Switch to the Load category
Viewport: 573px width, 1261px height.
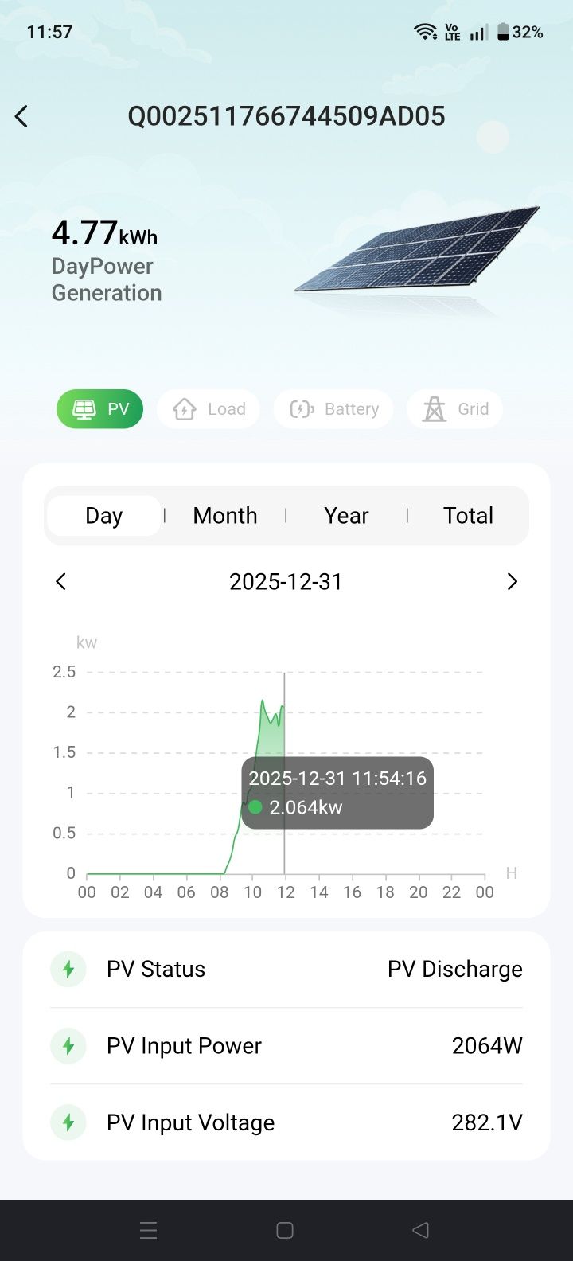209,409
